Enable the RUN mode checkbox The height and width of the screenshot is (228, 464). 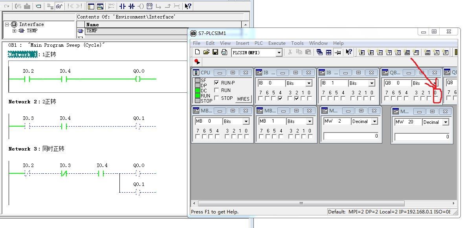216,90
